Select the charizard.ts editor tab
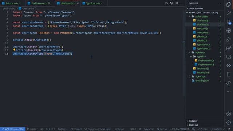Screen dimensions: 233x131 (x=66, y=3)
